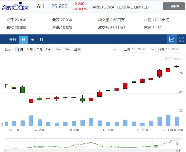
Task: Click the ARISTOCRAT LEISURE LIMITED name
Action: pos(121,7)
